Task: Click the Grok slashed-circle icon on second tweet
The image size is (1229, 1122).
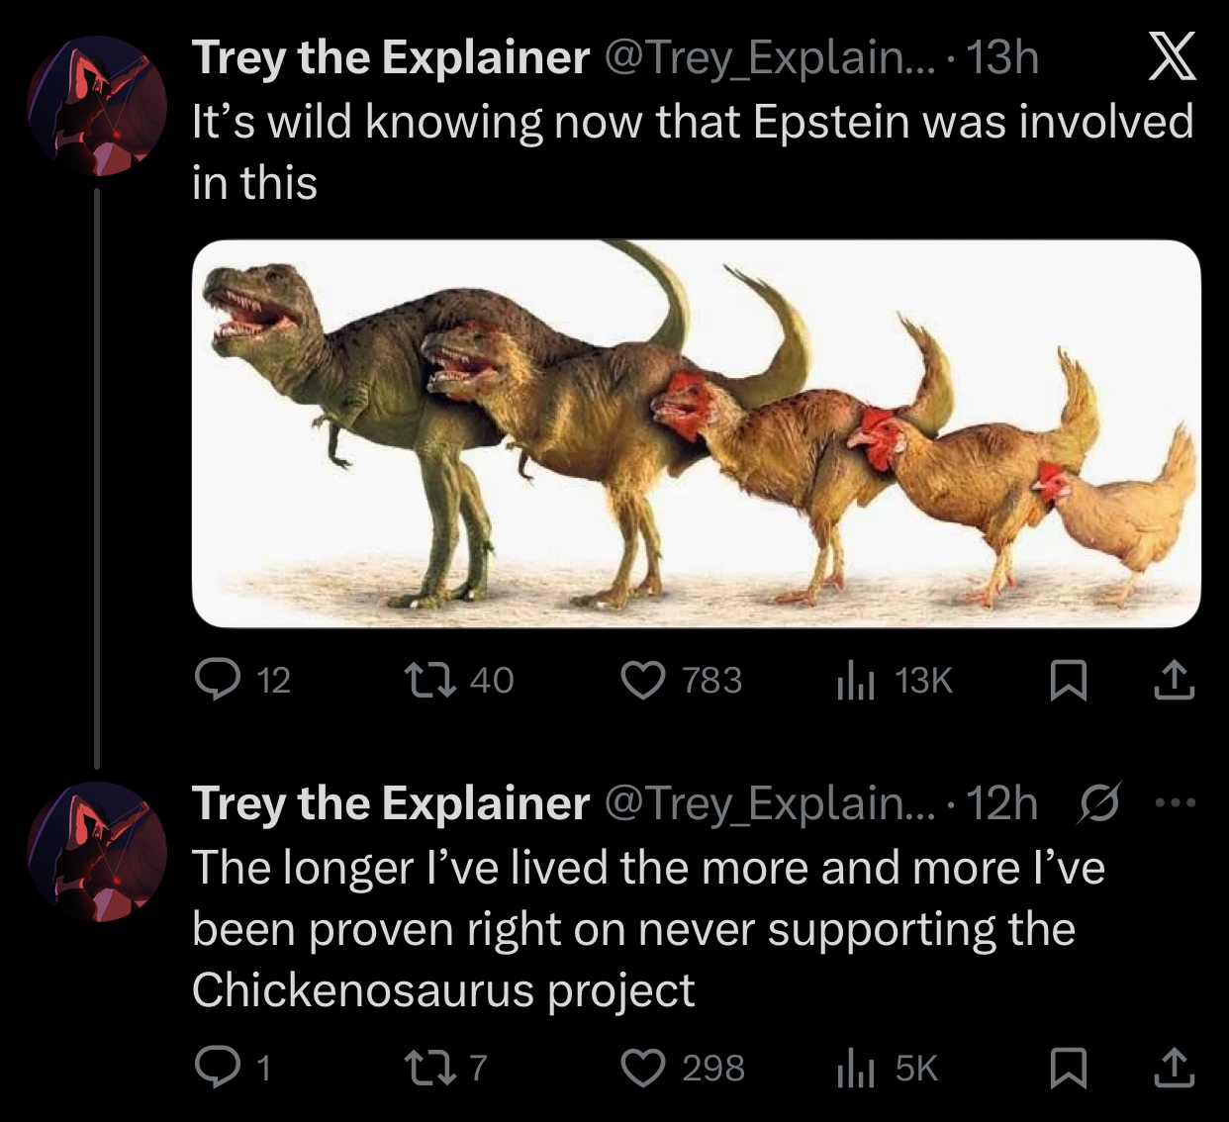Action: pos(1099,802)
